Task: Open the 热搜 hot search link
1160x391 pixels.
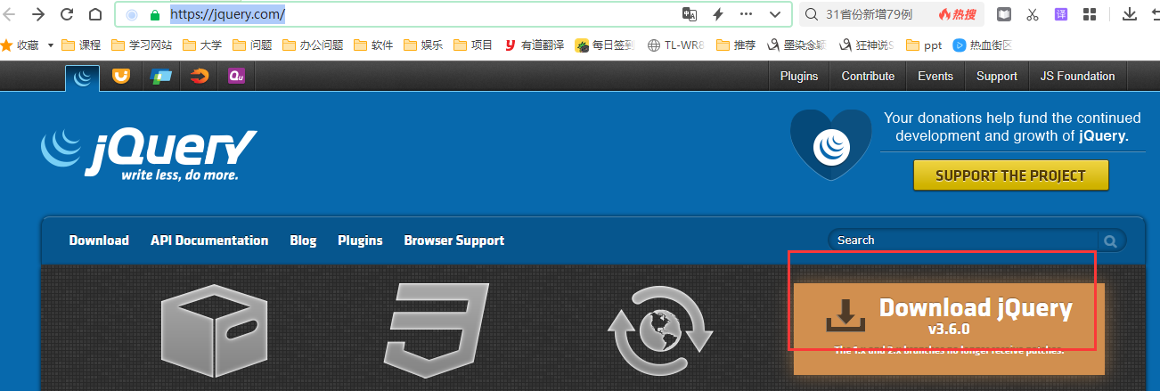Action: pyautogui.click(x=956, y=14)
